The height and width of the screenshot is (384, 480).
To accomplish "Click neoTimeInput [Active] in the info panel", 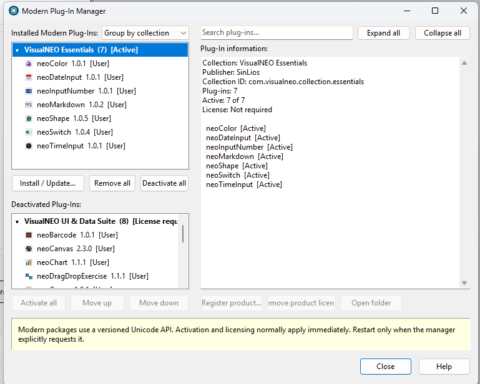I will [x=244, y=185].
